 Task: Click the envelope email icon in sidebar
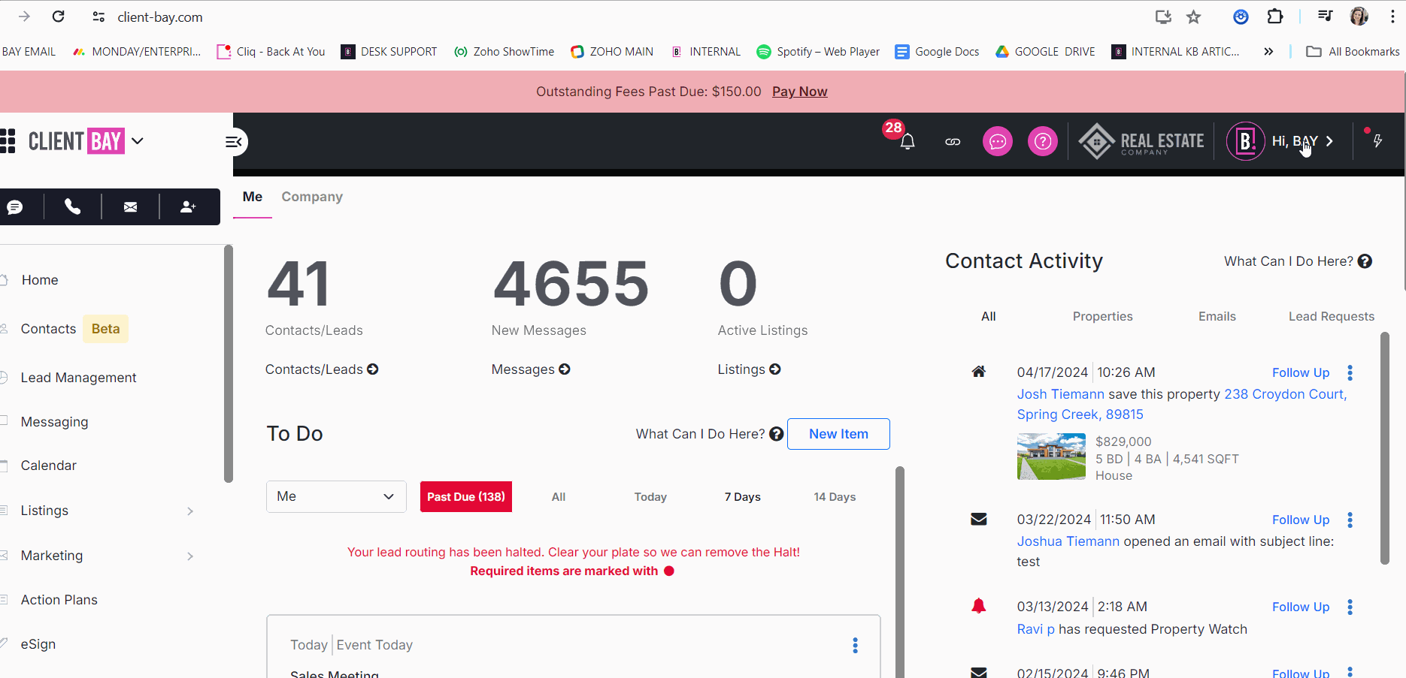(x=130, y=206)
